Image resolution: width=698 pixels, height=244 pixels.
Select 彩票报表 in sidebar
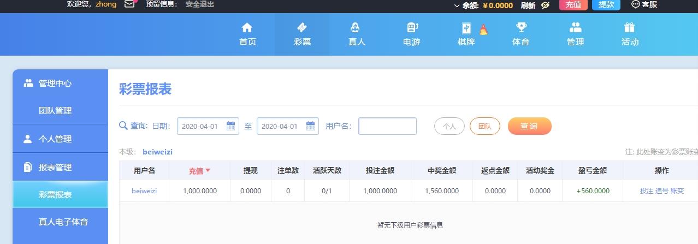[60, 194]
